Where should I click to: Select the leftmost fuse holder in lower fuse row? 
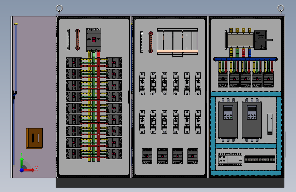142,122
